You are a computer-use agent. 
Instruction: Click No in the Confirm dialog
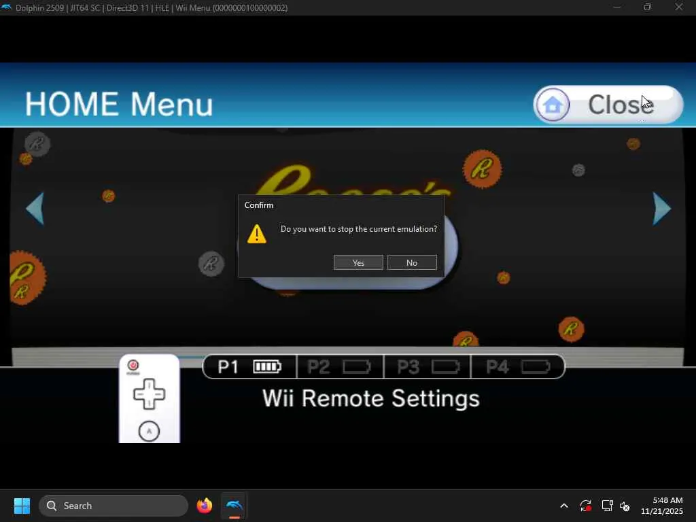412,262
